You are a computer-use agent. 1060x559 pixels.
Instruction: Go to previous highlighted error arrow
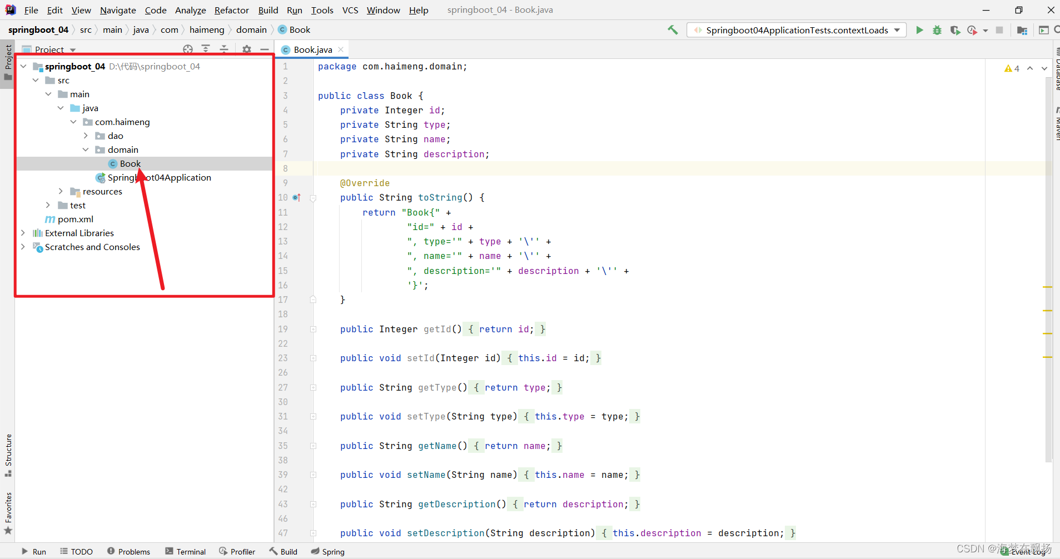pos(1030,68)
